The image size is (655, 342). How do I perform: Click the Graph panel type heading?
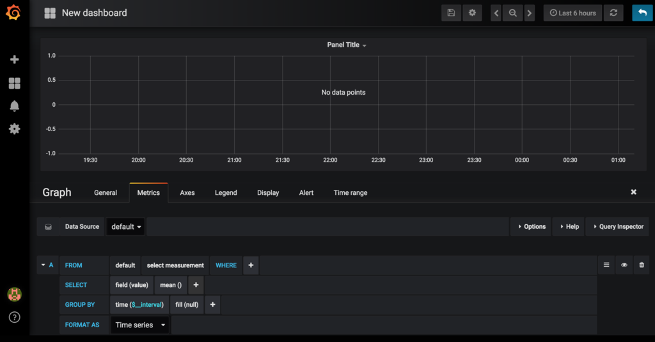pos(57,192)
